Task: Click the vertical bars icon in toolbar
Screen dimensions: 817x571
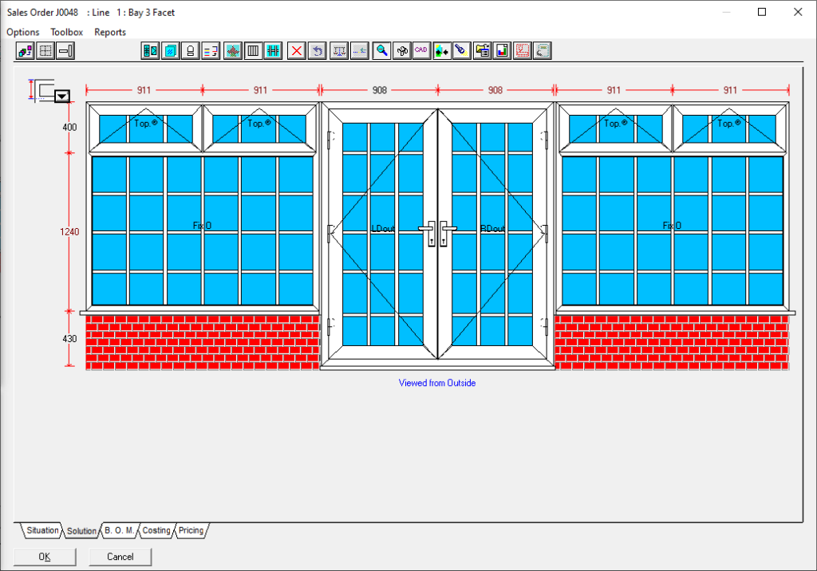Action: 253,51
